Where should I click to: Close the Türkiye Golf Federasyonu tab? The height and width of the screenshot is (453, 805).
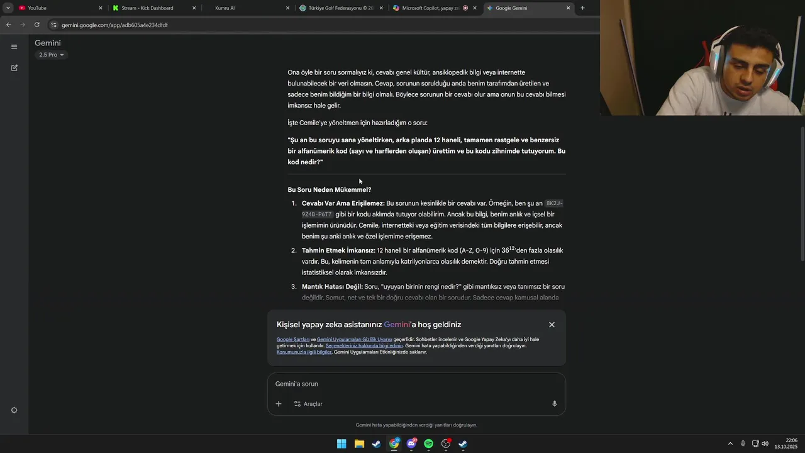(381, 8)
